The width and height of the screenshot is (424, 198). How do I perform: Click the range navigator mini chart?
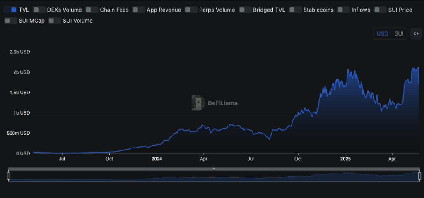[214, 177]
